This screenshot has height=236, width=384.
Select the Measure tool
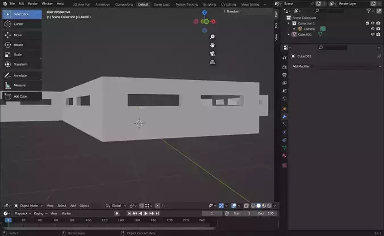click(22, 85)
